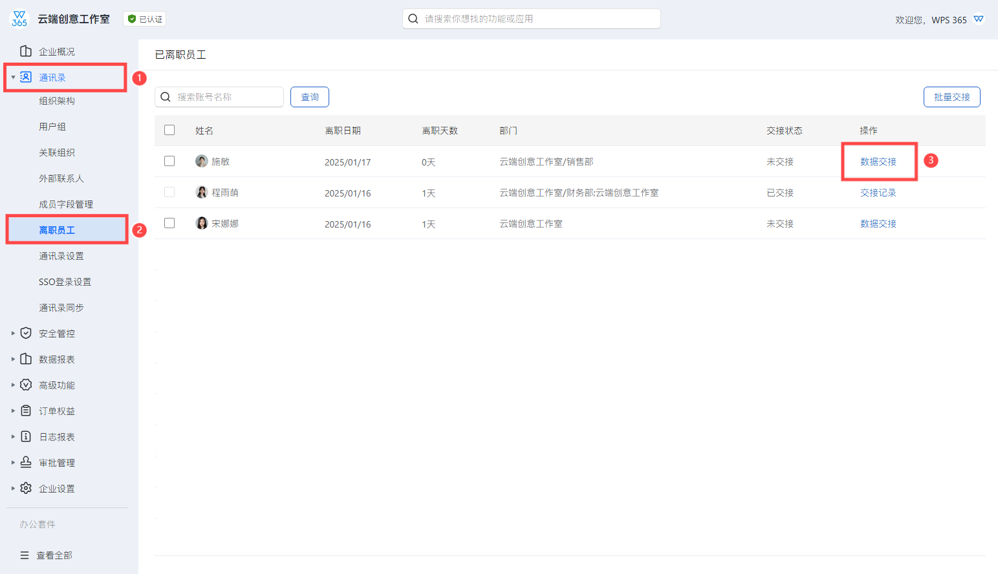Click the WPS 365 logo icon
The width and height of the screenshot is (998, 574).
pyautogui.click(x=19, y=19)
